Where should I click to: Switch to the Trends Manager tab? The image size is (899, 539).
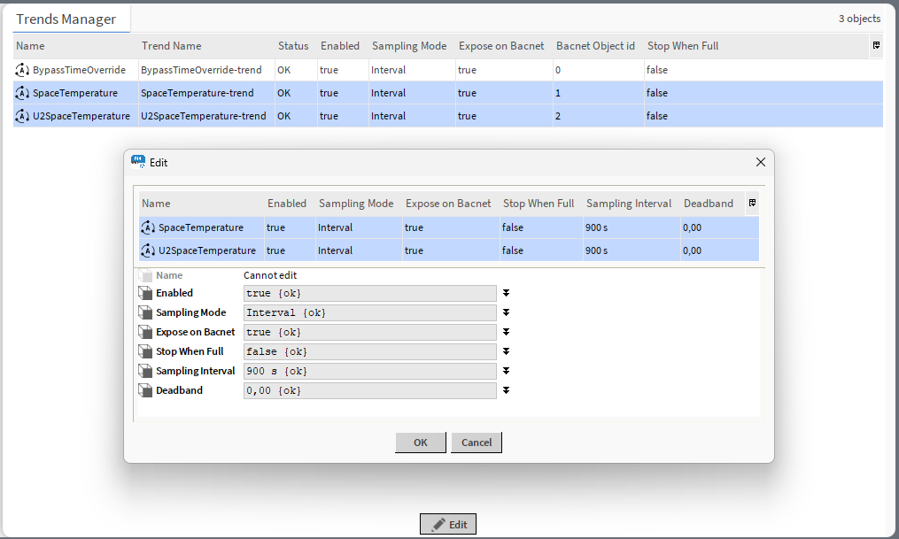66,19
